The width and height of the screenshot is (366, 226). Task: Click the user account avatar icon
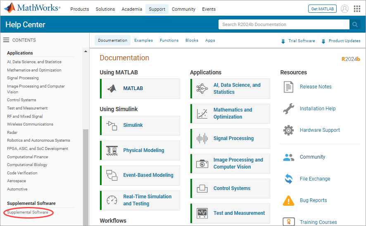345,9
